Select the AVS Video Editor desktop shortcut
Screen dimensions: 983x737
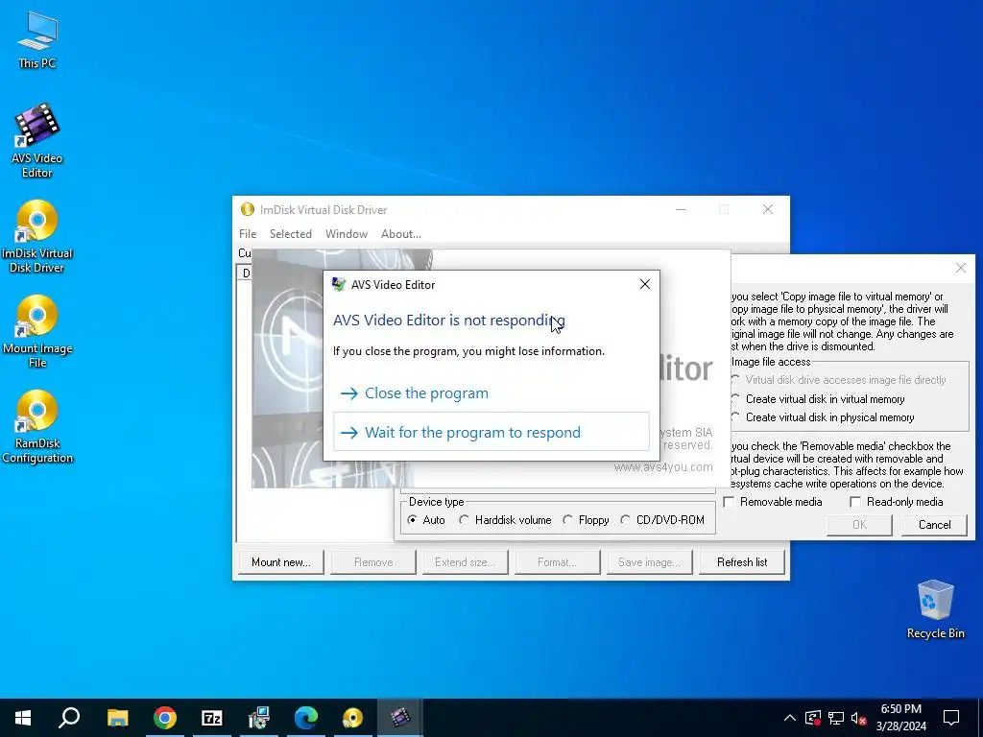click(x=37, y=140)
